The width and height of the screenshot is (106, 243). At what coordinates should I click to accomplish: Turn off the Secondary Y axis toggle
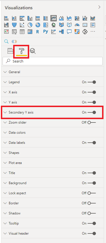(x=92, y=112)
